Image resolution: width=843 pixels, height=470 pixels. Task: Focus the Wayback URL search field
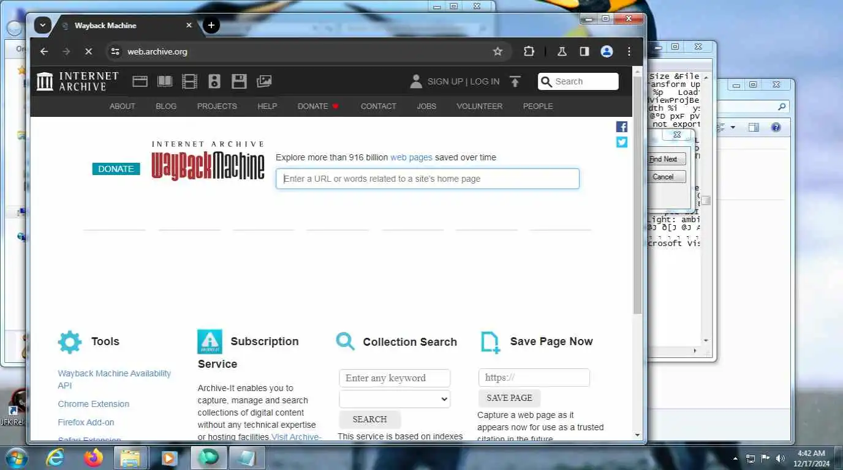click(428, 179)
